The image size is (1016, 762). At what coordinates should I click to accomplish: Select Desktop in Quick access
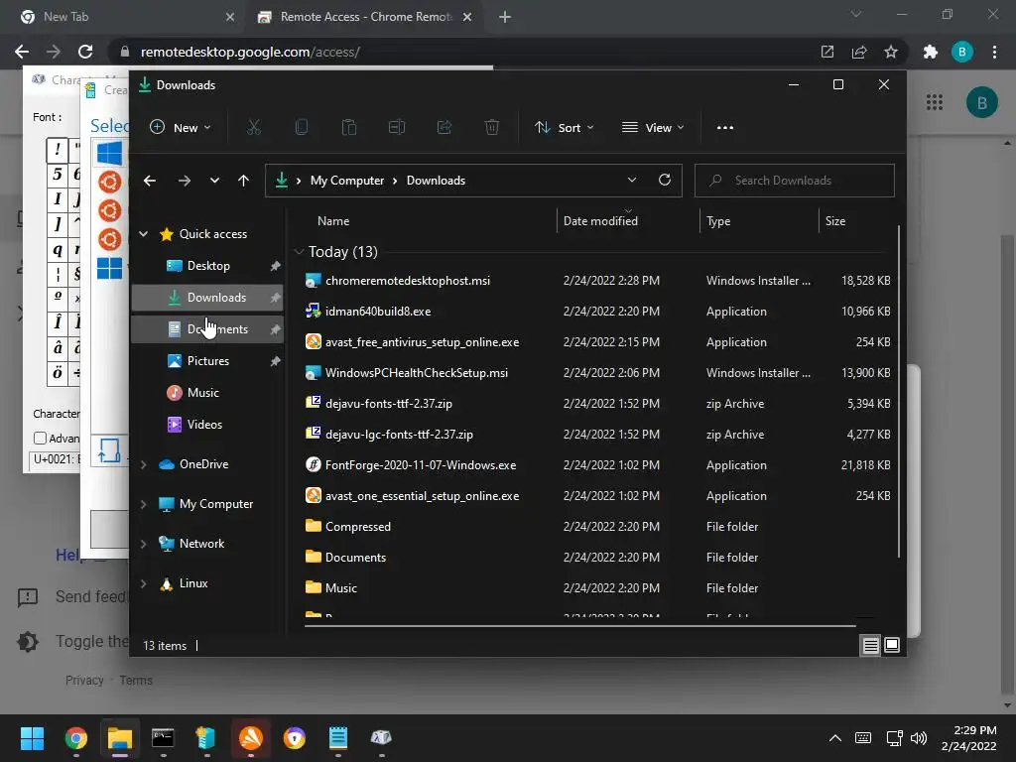207,266
